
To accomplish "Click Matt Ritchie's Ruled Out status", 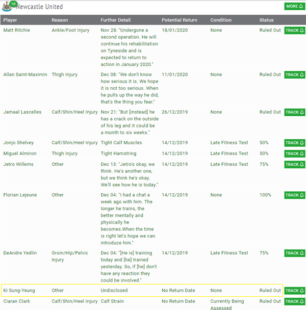I will pos(270,30).
